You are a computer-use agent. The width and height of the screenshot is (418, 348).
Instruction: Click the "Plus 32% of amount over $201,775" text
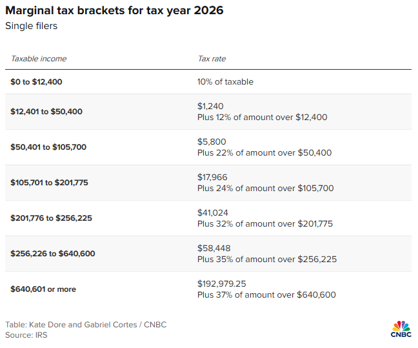coord(265,224)
